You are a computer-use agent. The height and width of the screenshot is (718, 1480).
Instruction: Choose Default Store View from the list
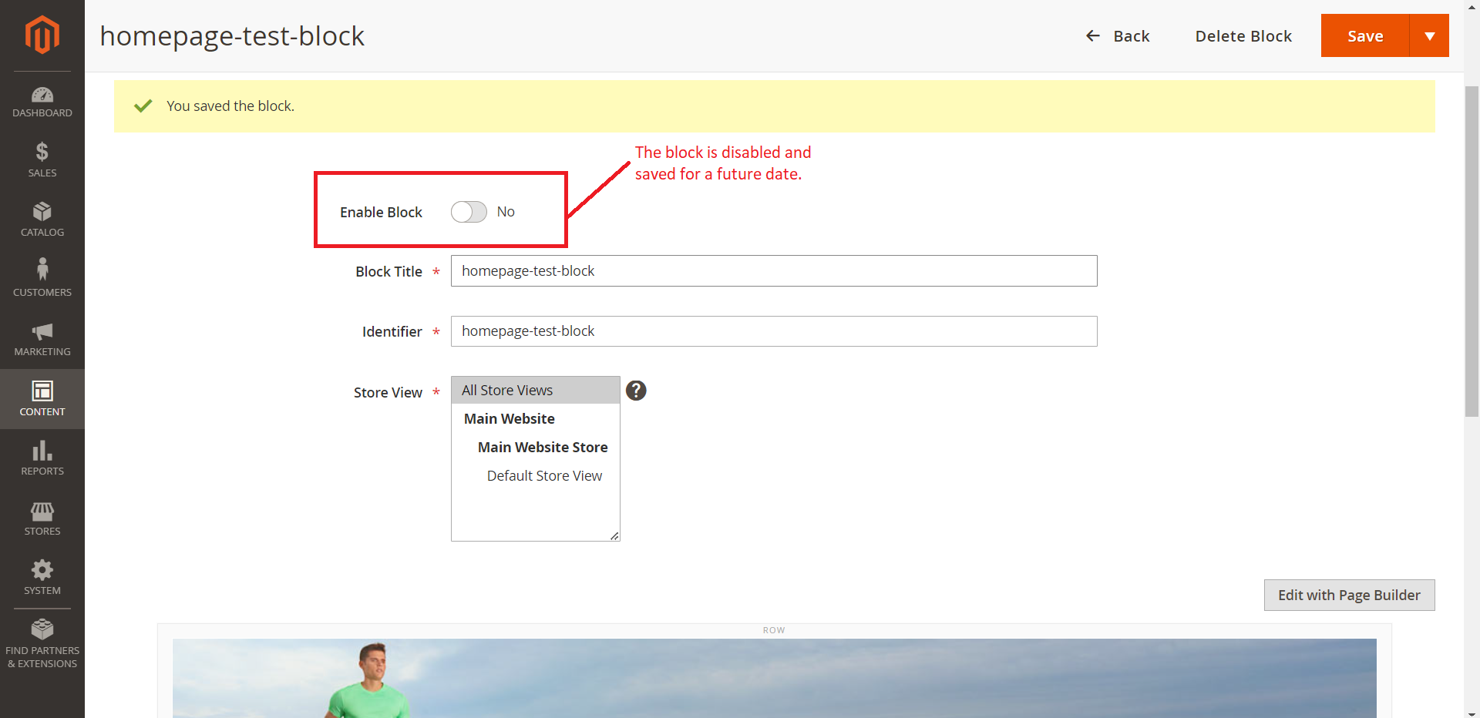[544, 475]
